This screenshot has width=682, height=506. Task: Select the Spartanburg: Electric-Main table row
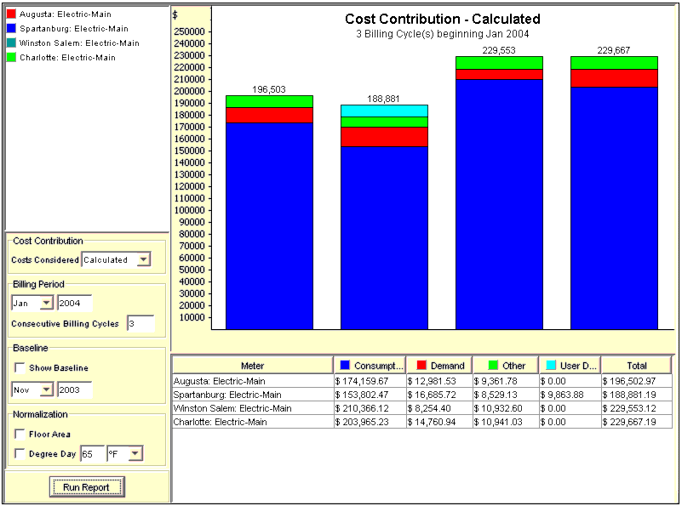pos(252,395)
